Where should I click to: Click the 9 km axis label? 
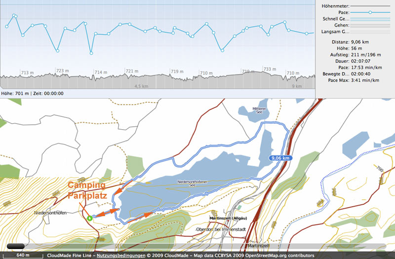297,86
